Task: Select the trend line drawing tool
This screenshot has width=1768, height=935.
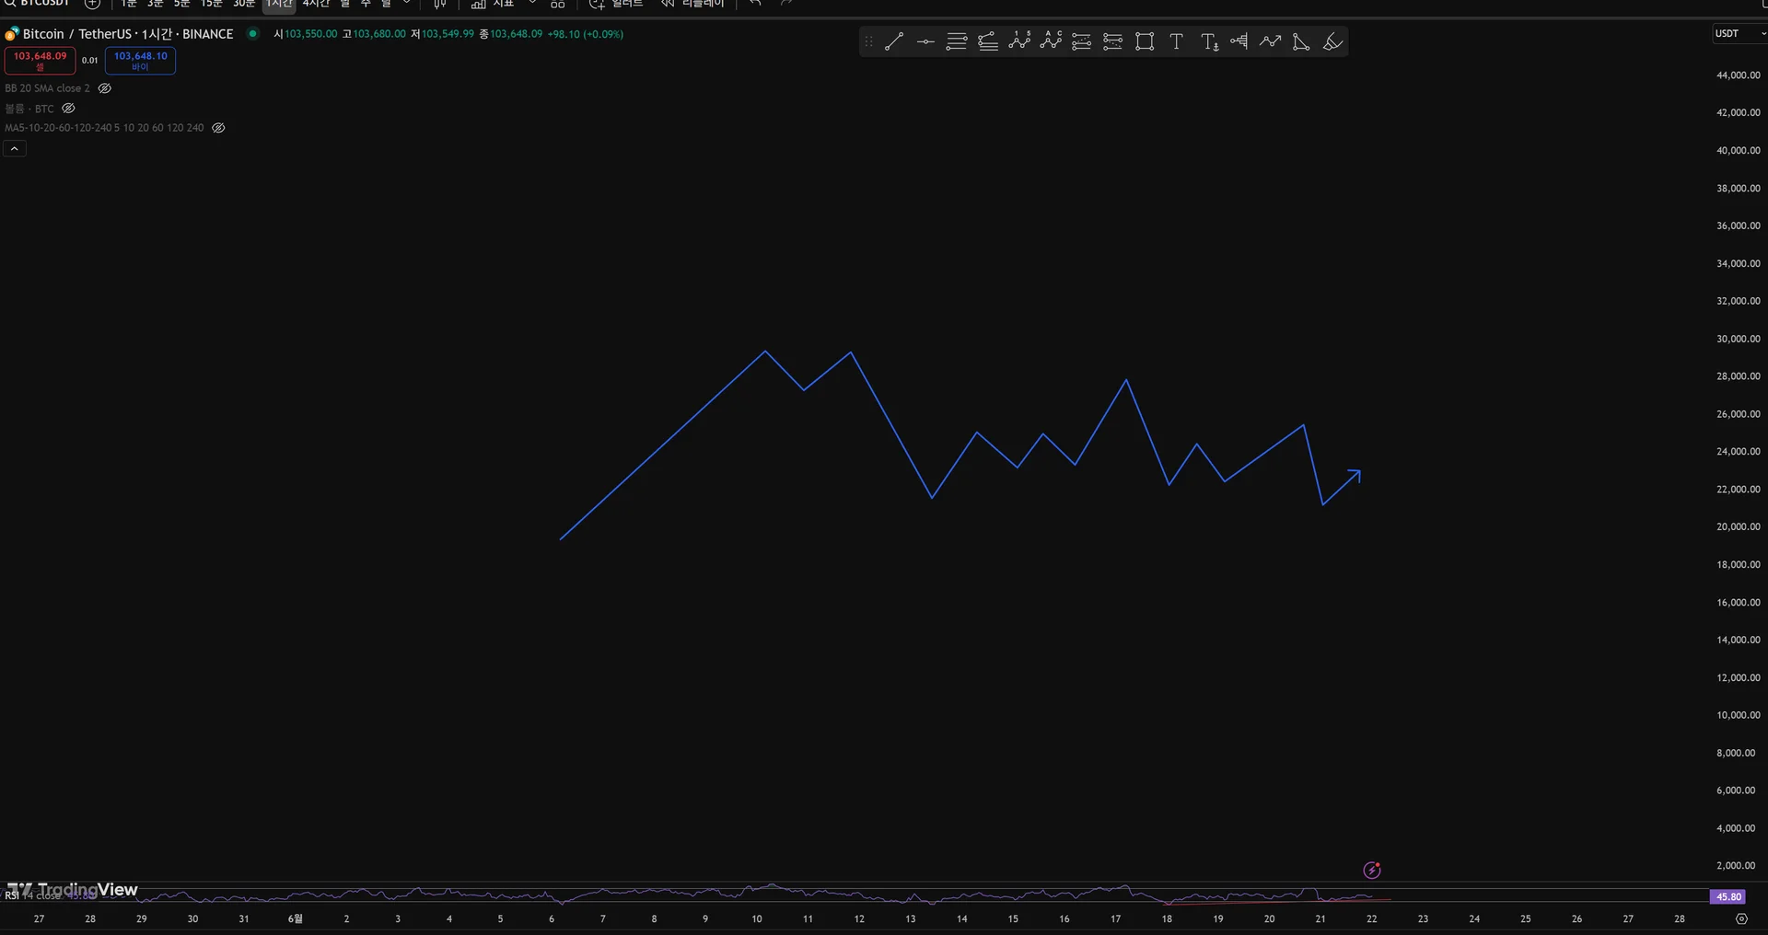Action: [893, 41]
